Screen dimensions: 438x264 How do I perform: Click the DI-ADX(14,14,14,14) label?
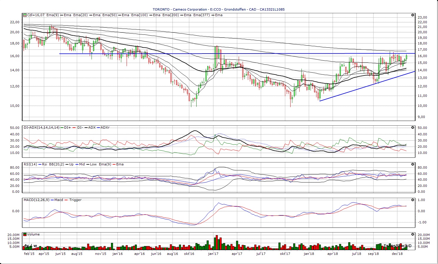(x=41, y=127)
